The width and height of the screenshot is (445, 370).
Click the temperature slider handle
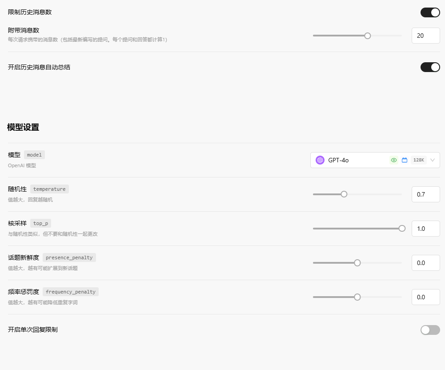click(x=344, y=194)
